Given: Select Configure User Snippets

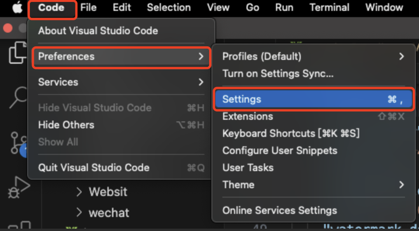Looking at the screenshot, I should point(313,150).
